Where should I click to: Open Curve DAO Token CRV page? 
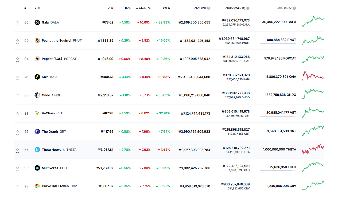[59, 186]
